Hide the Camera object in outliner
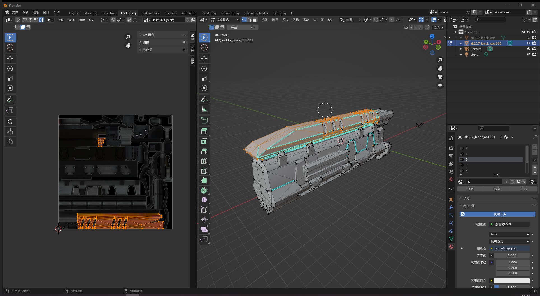This screenshot has height=296, width=540. 529,49
